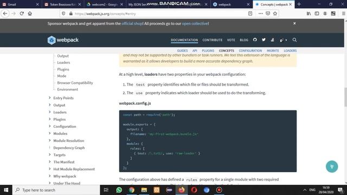The height and width of the screenshot is (195, 347).
Task: Open a new browser tab
Action: coord(299,4)
